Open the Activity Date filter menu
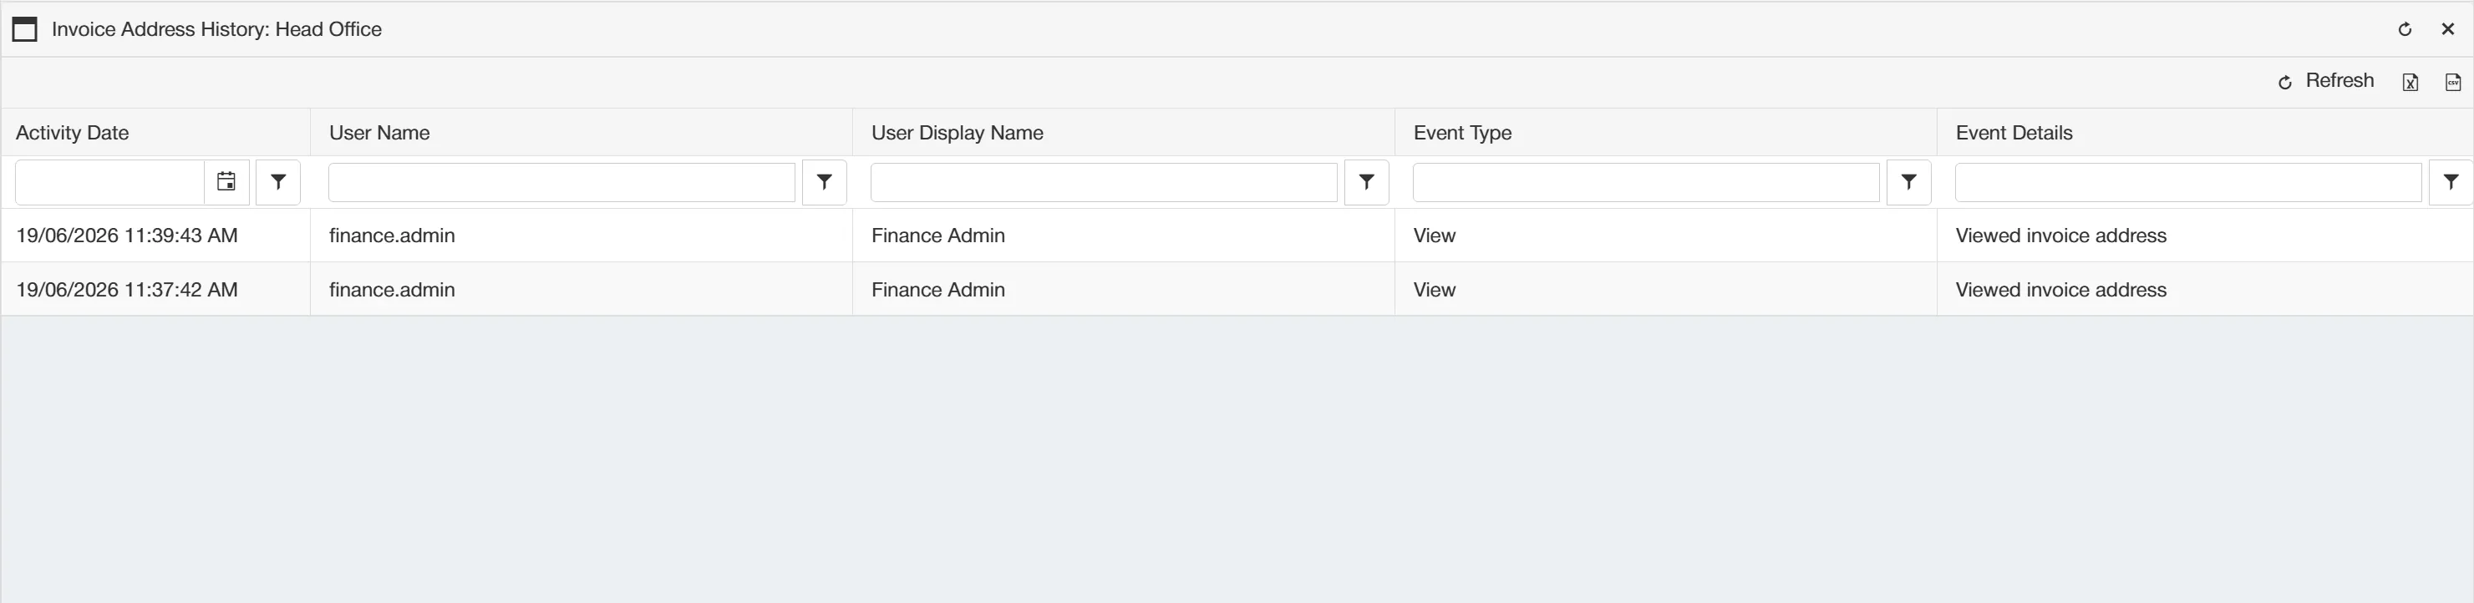 click(x=278, y=182)
